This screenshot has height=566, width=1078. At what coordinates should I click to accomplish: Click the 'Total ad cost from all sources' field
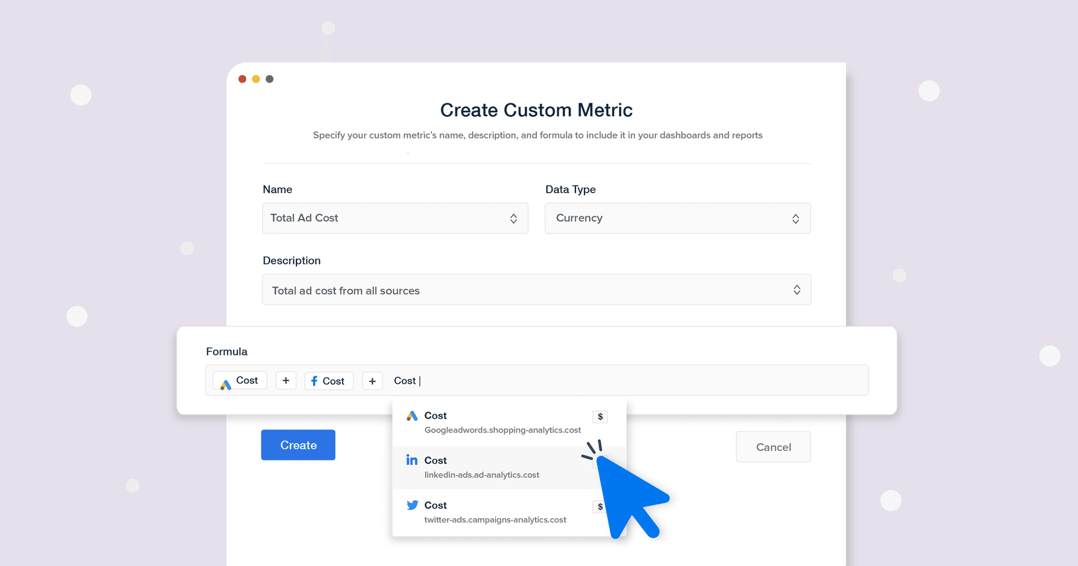[x=537, y=290]
